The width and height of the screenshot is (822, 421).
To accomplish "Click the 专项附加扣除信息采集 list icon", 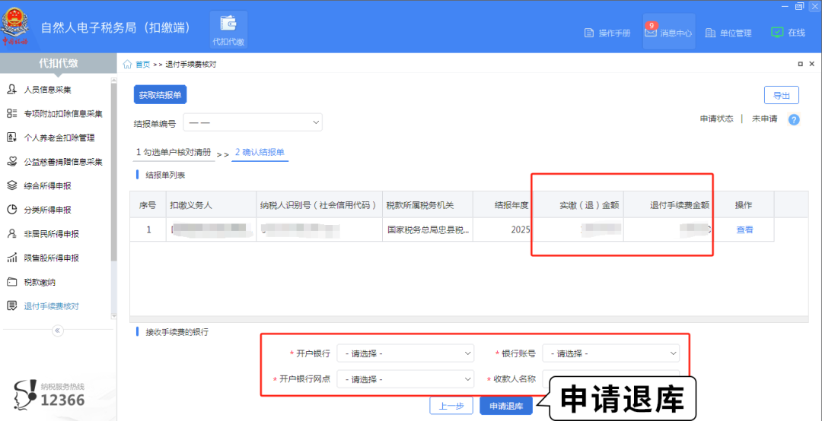I will [x=12, y=114].
